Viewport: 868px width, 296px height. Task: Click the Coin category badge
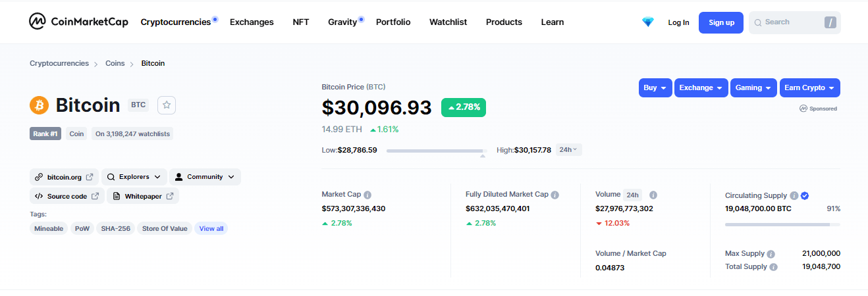pyautogui.click(x=76, y=134)
